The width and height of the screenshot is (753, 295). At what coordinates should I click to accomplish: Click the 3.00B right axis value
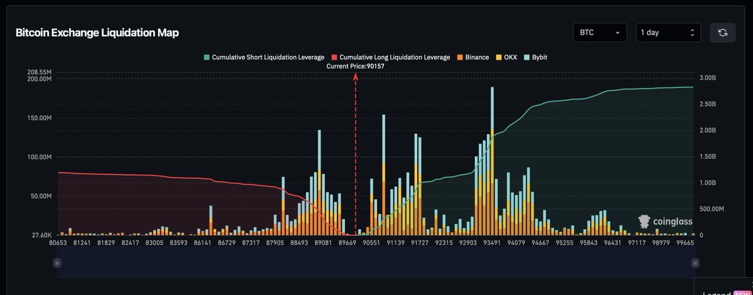pos(707,78)
